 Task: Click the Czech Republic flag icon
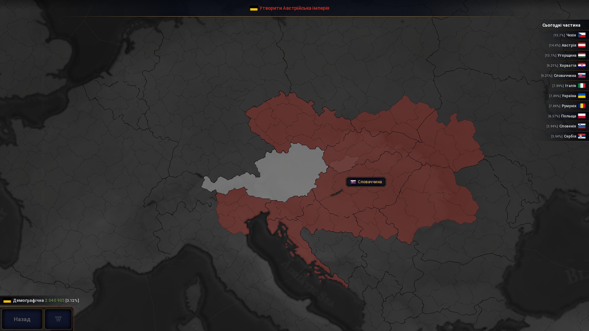pyautogui.click(x=582, y=35)
